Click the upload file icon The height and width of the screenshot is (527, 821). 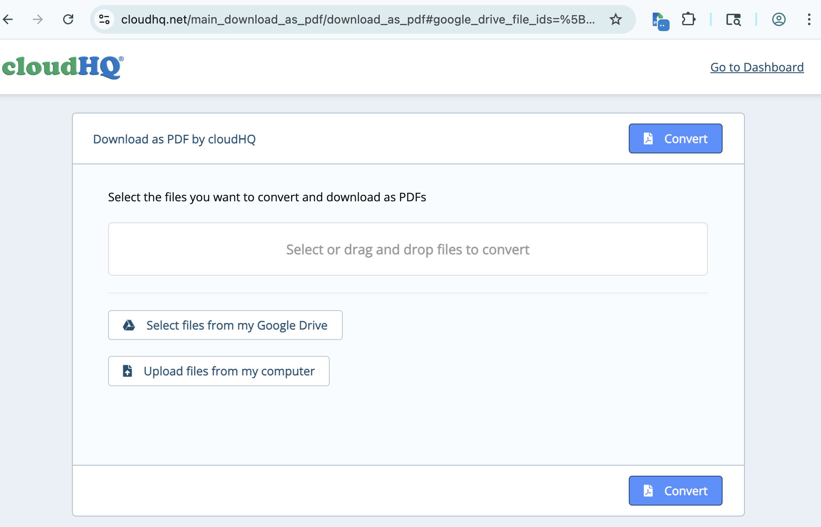click(x=127, y=371)
